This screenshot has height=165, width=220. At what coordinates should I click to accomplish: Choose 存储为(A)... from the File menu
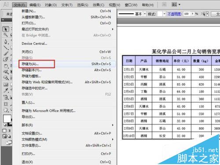tap(65, 64)
